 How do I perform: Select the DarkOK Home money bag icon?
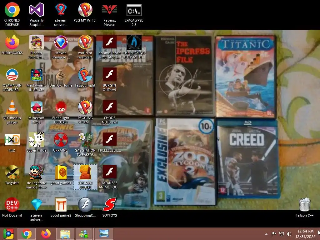61,78
